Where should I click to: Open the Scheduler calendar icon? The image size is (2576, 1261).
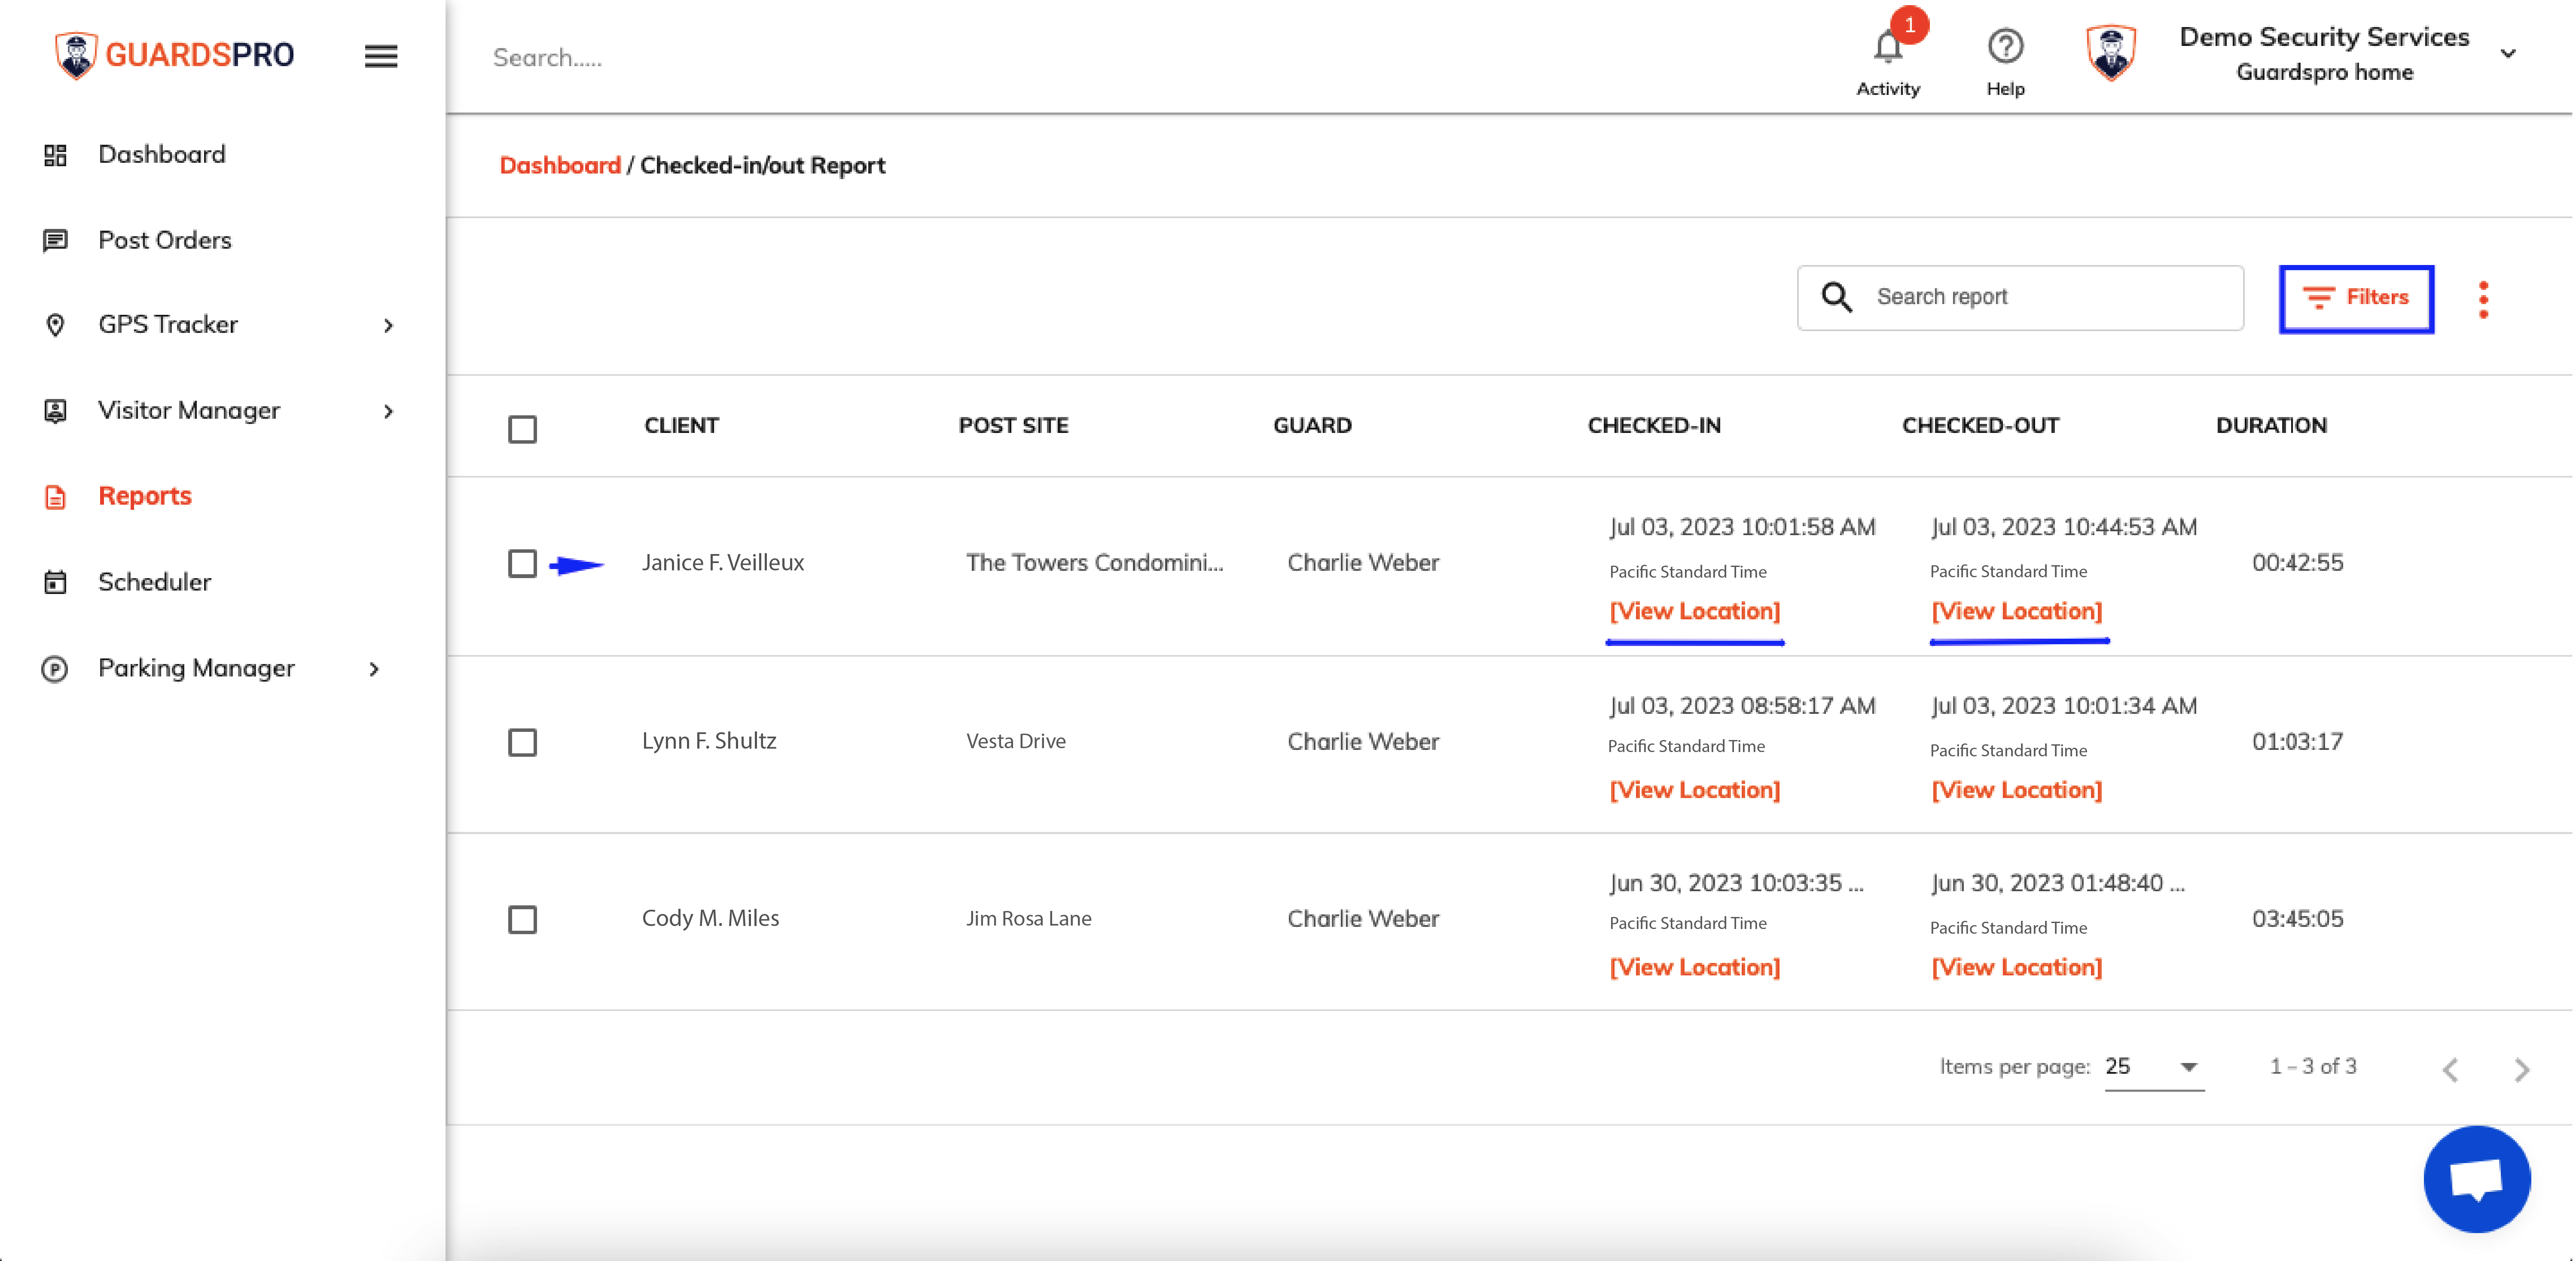coord(55,581)
